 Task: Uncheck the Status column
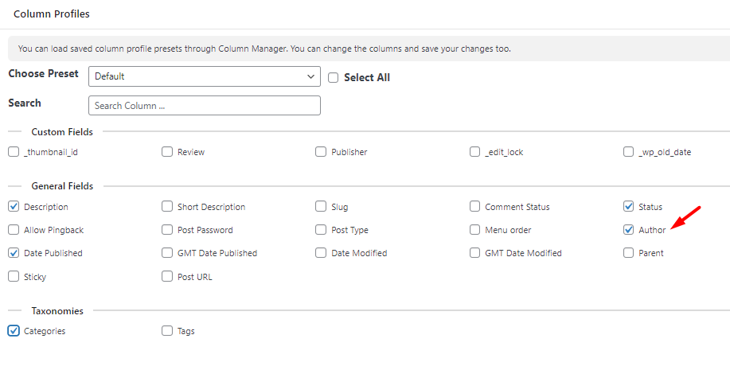point(629,207)
